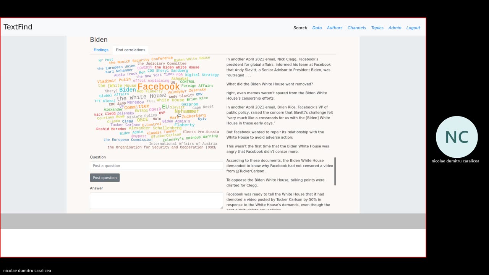The width and height of the screenshot is (489, 275).
Task: Switch to the Findings tab
Action: point(101,50)
